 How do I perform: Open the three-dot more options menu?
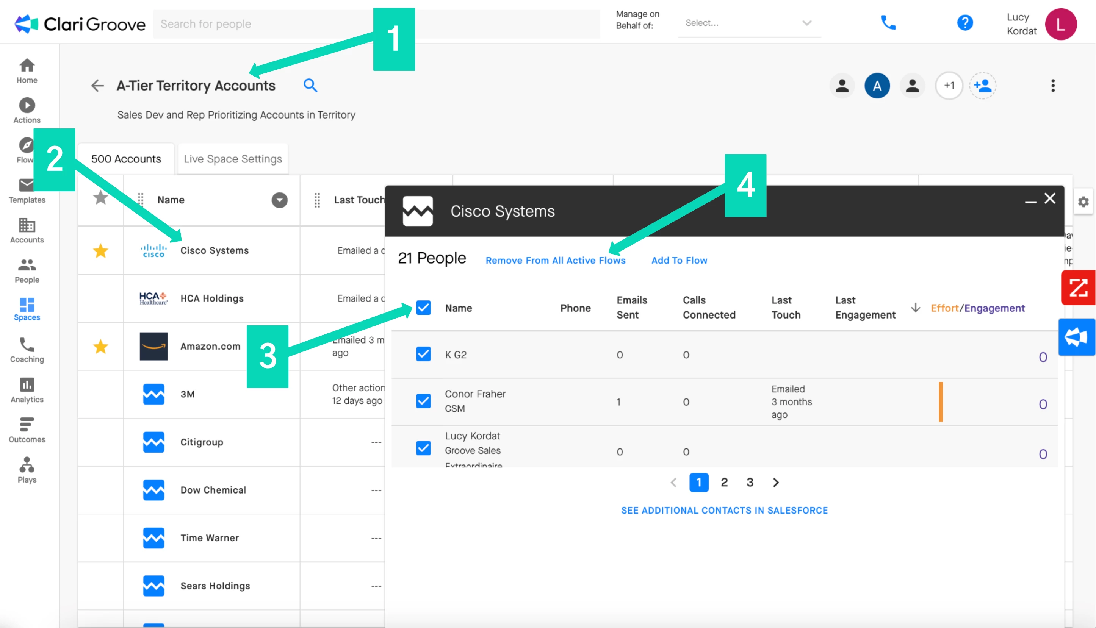point(1053,85)
